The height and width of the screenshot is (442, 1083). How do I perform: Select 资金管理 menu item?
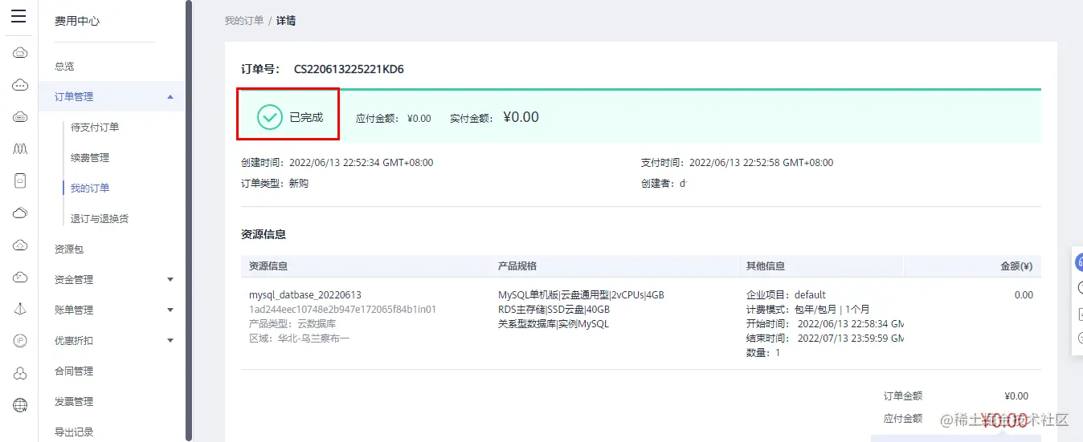tap(74, 280)
